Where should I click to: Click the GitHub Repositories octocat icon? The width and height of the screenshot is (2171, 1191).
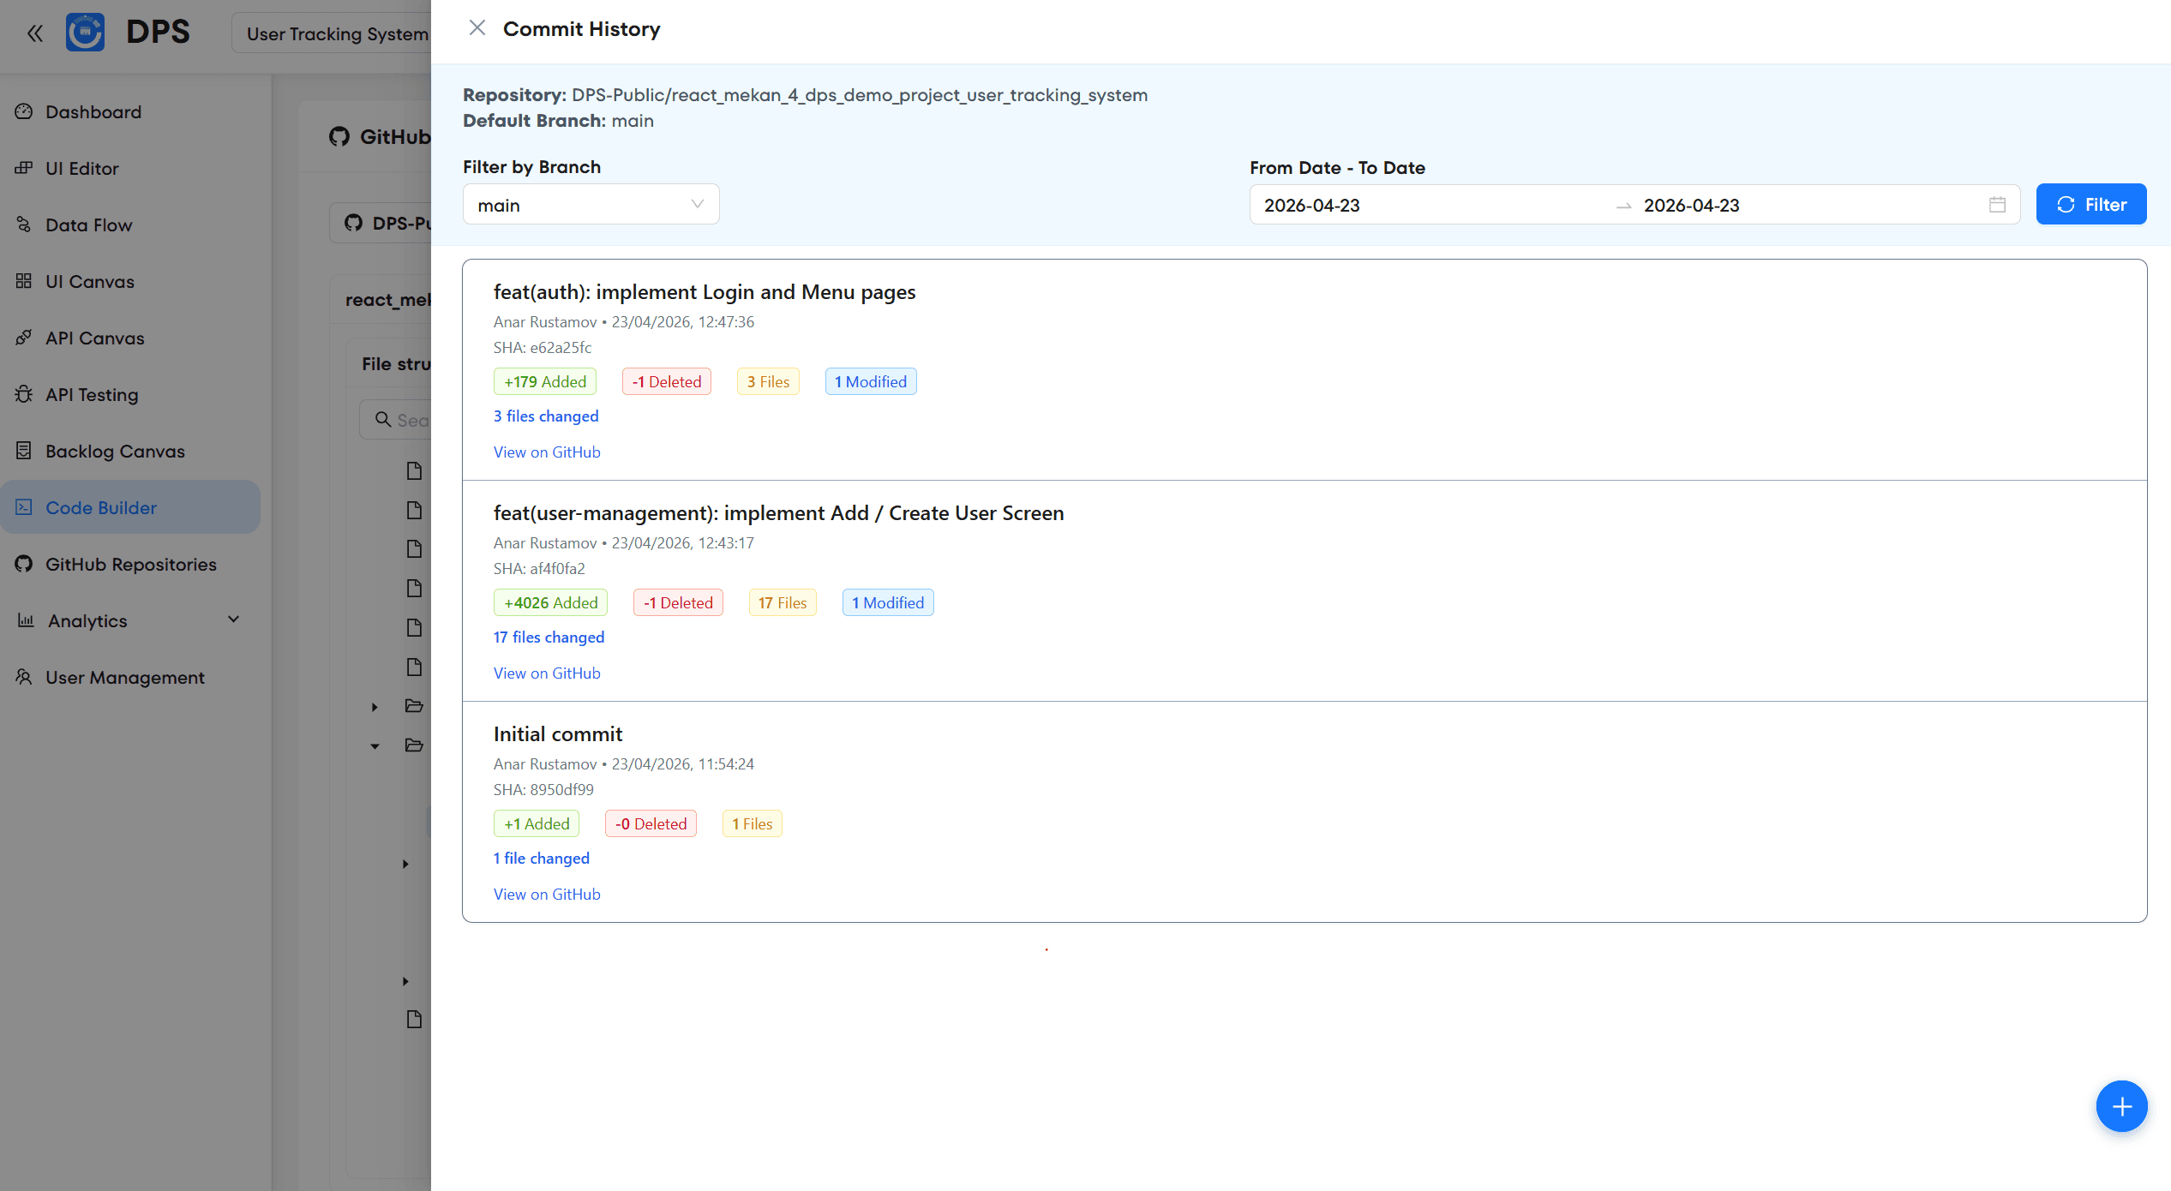pyautogui.click(x=24, y=564)
